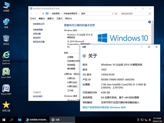Open 安全和维护 link
The image size is (164, 123).
point(38,96)
